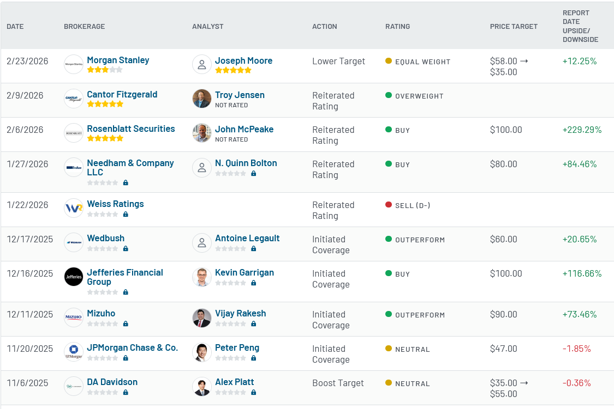Click the Needham & Company logo icon

tap(74, 167)
